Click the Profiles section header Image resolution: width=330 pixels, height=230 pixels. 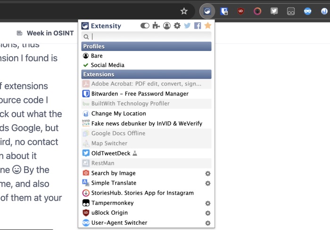tap(147, 46)
